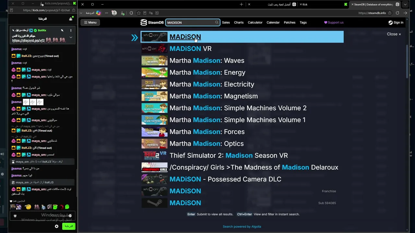Click the Kick chat message input field
Viewport: 415px width, 233px height.
42,216
